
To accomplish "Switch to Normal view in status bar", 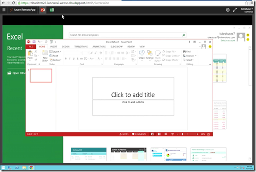I will (x=152, y=134).
